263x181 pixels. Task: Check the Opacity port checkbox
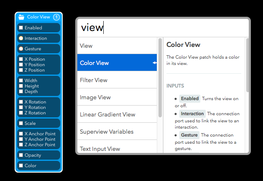click(x=21, y=155)
